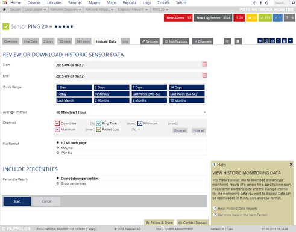Image resolution: width=296 pixels, height=232 pixels.
Task: Click the logout power icon
Action: point(266,3)
